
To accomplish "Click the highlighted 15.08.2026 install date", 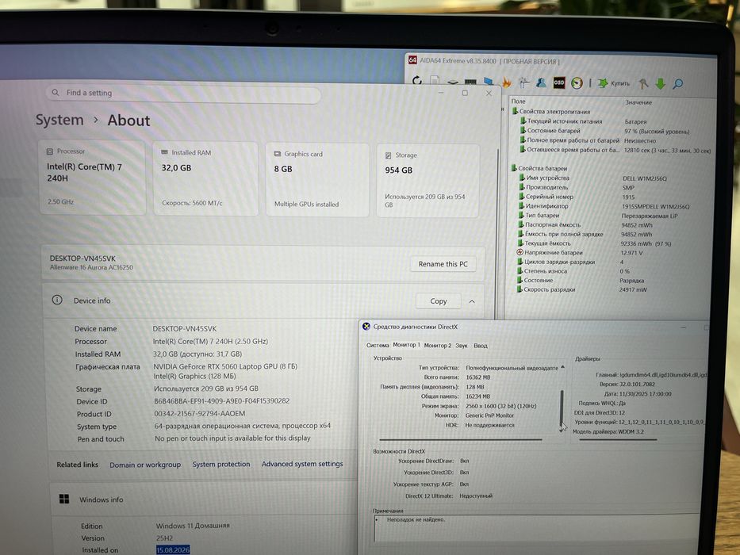I will click(173, 549).
